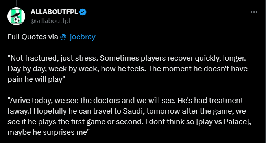Viewport: 266px width, 143px height.
Task: Click the ALLABOUTFPL profile avatar
Action: 16,16
